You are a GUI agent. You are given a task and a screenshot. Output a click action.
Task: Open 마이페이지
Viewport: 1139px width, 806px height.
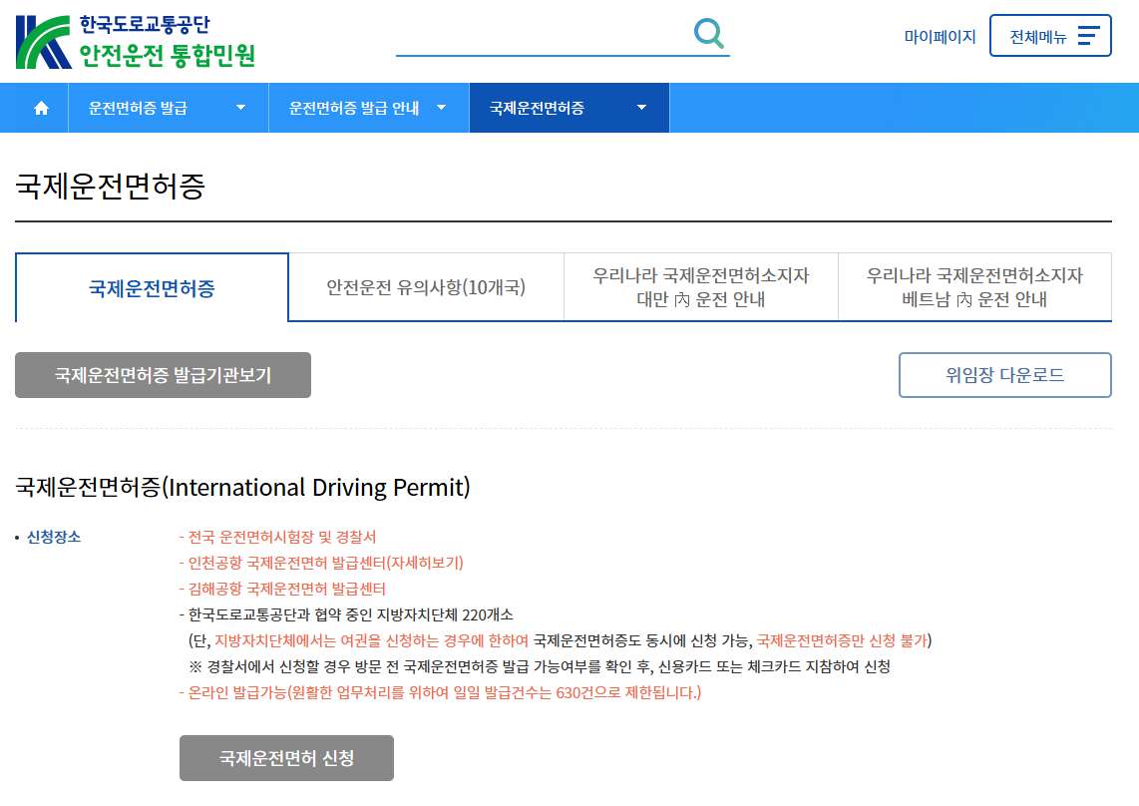click(940, 33)
